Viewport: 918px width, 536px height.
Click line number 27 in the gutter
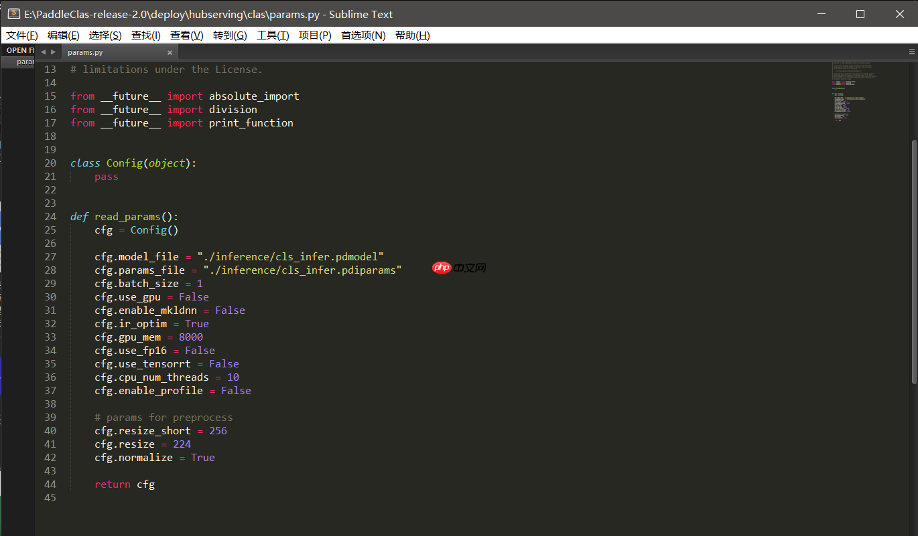tap(50, 256)
